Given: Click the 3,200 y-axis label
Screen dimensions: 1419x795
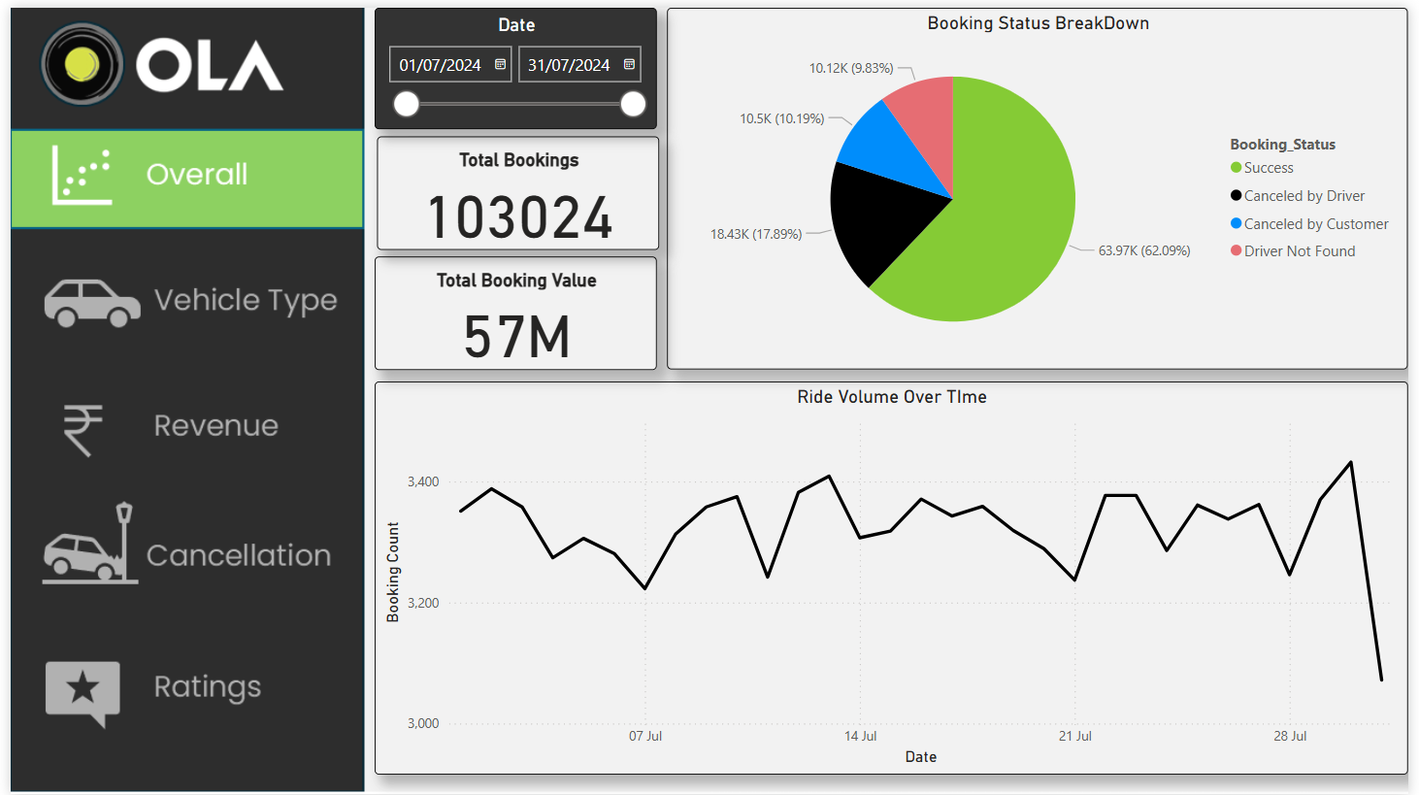Looking at the screenshot, I should click(x=423, y=603).
